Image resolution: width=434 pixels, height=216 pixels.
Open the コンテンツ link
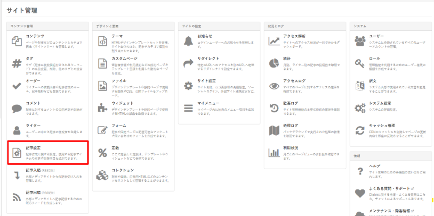[x=35, y=36]
